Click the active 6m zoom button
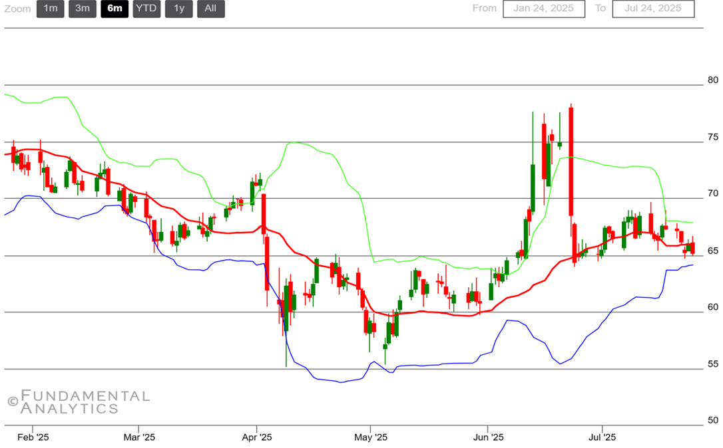The height and width of the screenshot is (448, 723). coord(115,9)
